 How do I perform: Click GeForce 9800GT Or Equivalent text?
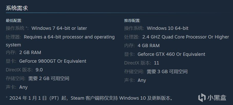[x=53, y=61]
